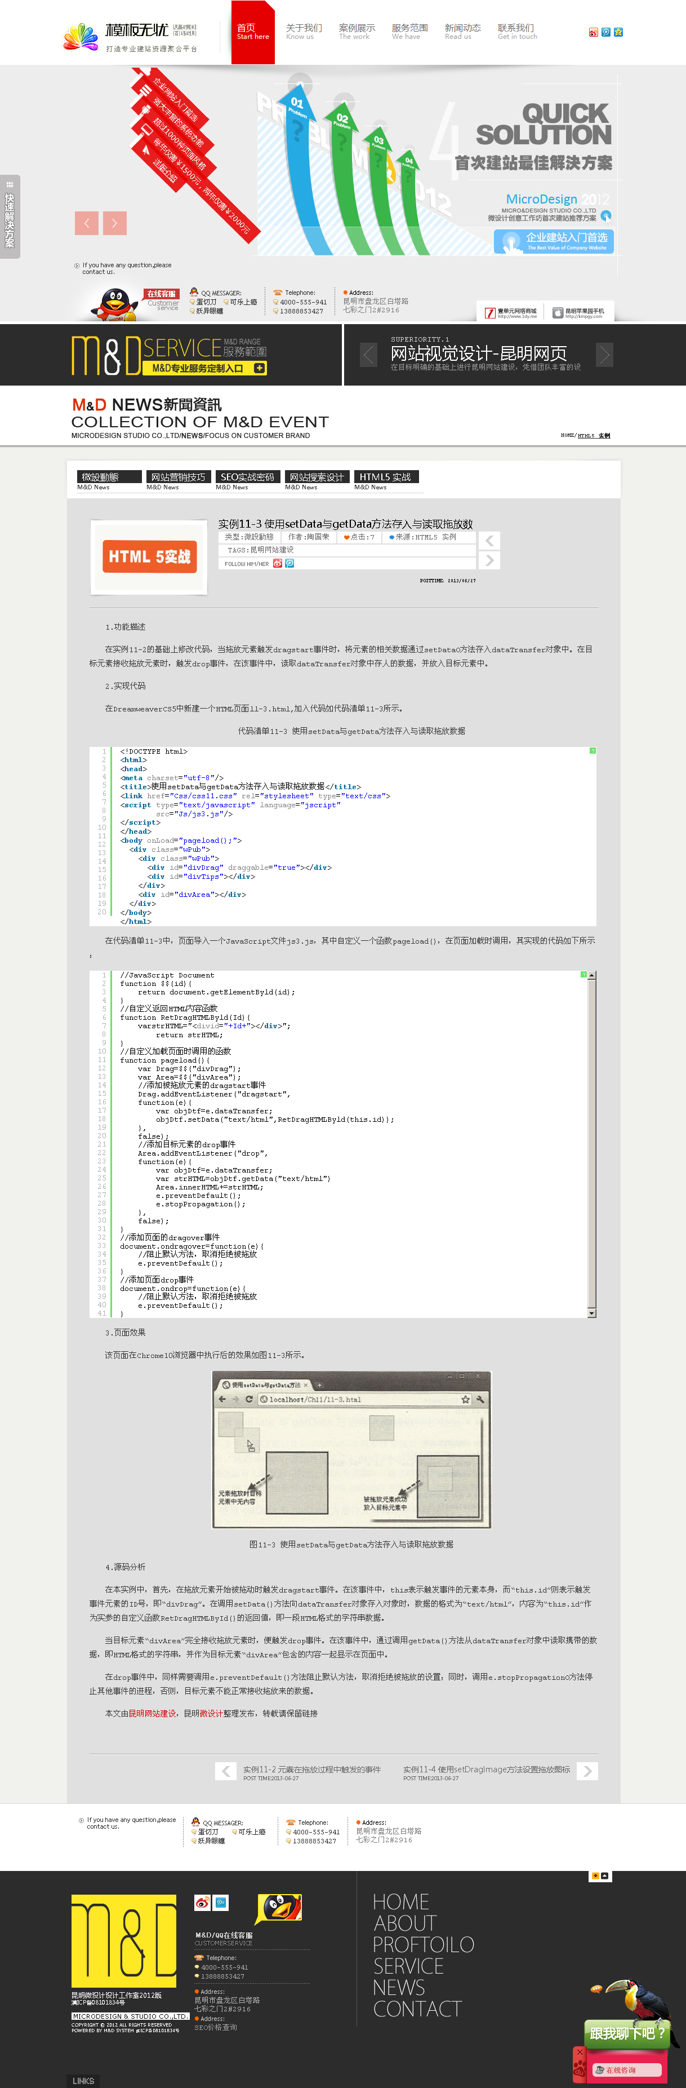The height and width of the screenshot is (2088, 686).
Task: Open the 快速解决方案 side tab
Action: coord(10,217)
